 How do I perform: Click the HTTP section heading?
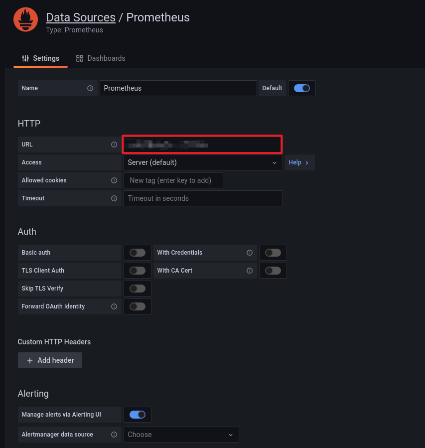tap(29, 124)
